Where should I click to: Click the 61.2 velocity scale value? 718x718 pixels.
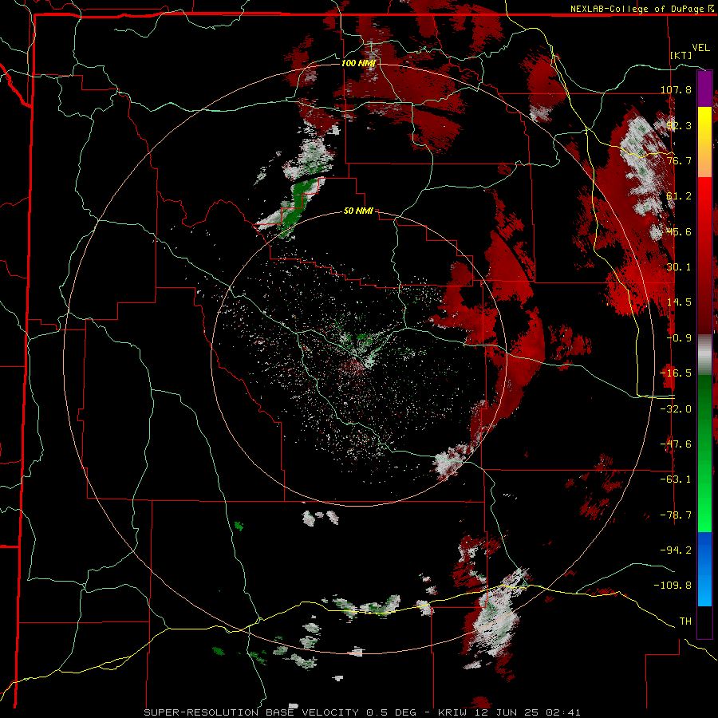679,196
